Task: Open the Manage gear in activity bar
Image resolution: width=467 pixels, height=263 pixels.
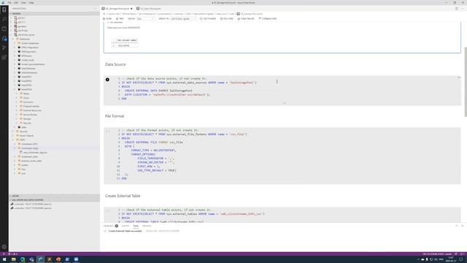Action: (4, 247)
